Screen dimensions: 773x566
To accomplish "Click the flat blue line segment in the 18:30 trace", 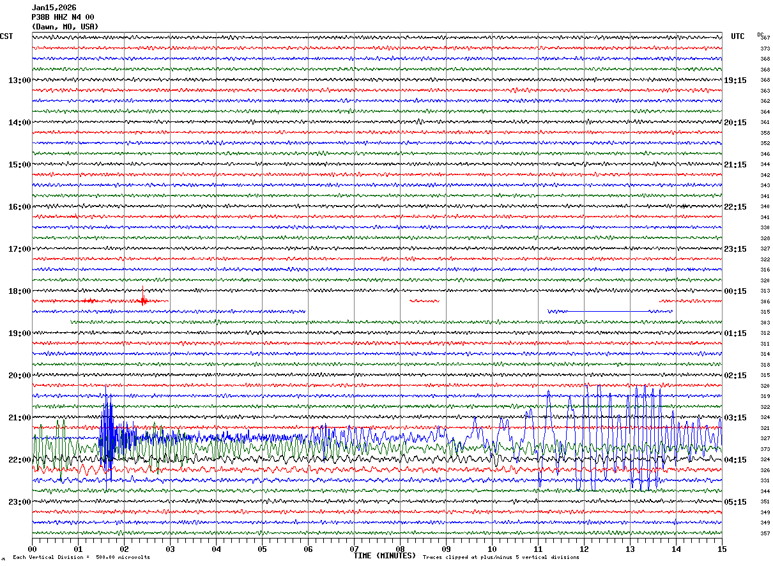I will (607, 311).
